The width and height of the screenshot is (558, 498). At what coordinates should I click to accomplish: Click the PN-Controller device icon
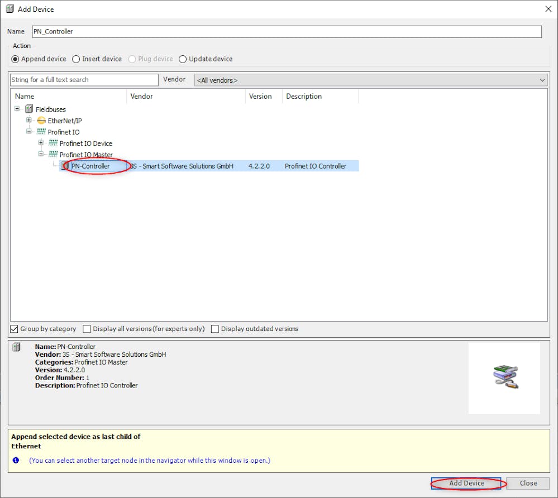tap(65, 166)
